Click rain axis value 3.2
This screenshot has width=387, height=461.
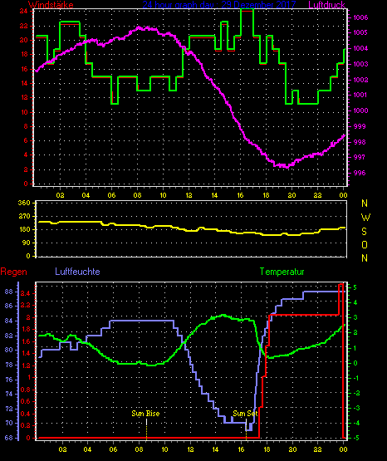[25, 306]
